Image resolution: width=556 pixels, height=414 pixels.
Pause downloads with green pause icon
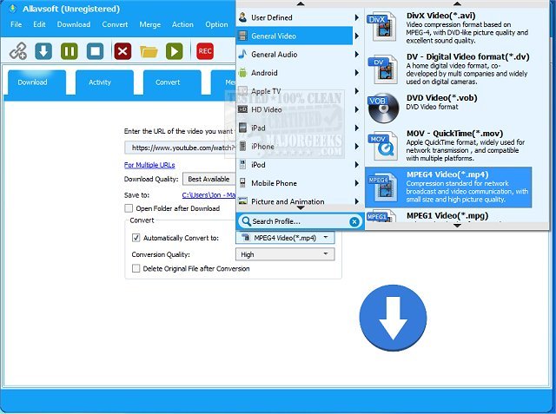(69, 51)
